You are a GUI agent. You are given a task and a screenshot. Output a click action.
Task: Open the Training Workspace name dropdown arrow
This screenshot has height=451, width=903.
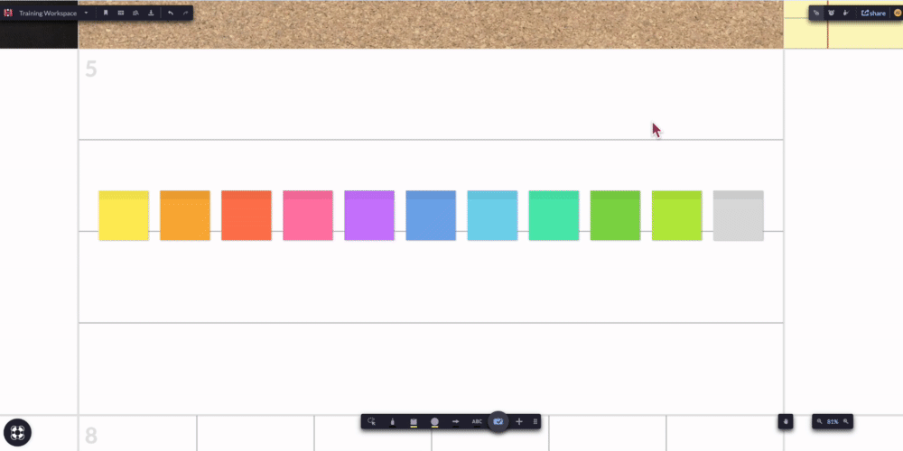tap(86, 13)
